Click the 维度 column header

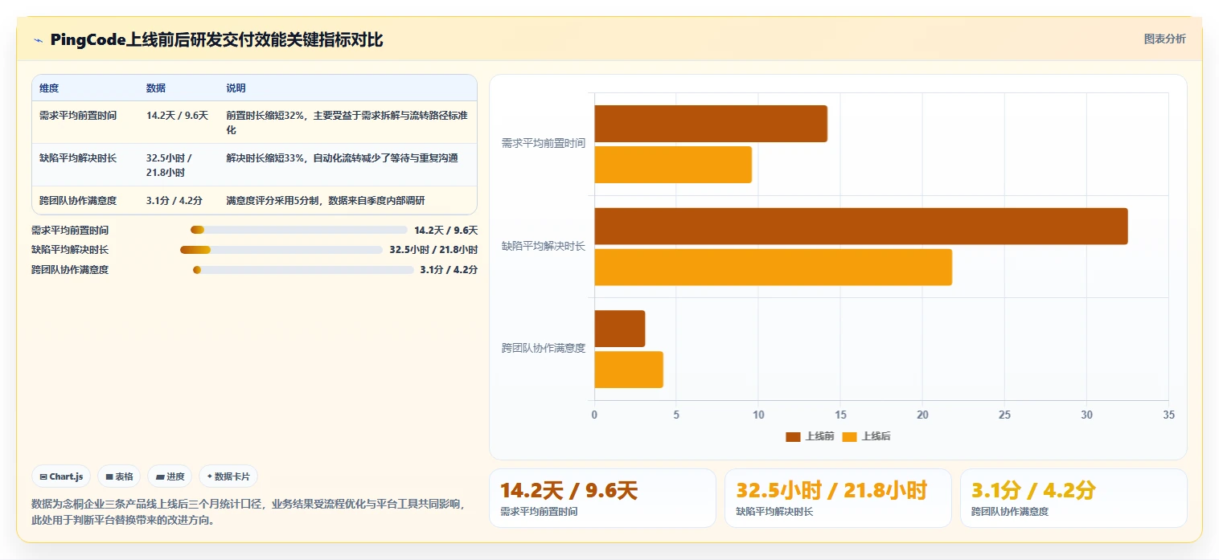(x=49, y=88)
